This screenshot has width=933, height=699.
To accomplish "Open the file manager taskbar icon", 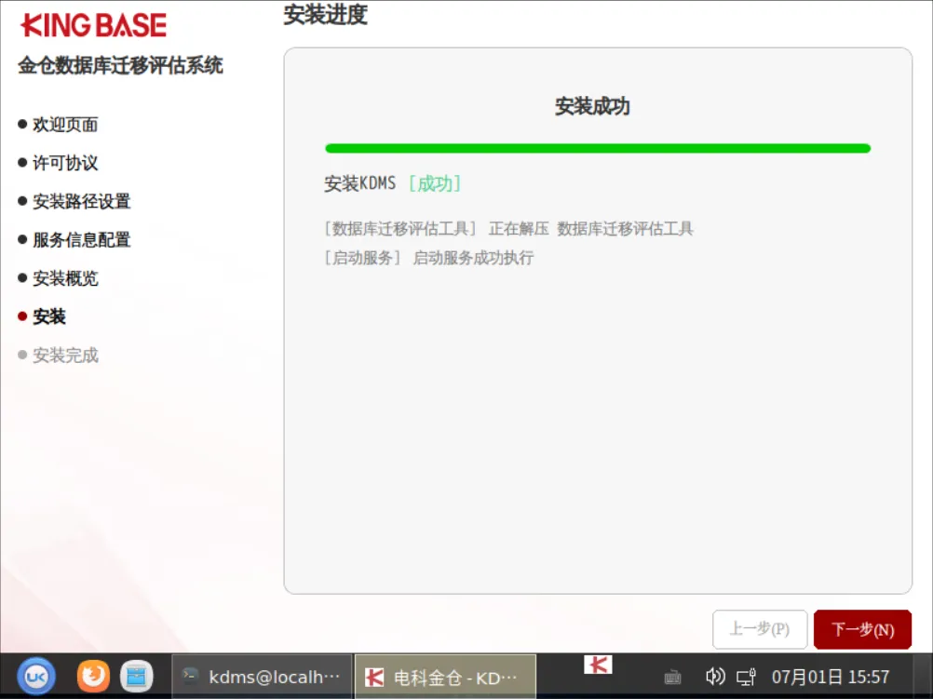I will pos(136,677).
